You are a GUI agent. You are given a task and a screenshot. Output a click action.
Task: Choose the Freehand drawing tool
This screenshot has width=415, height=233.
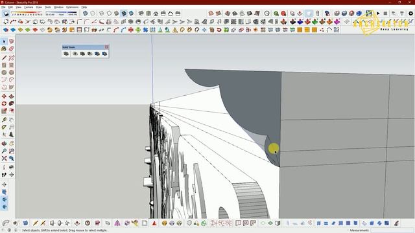(x=12, y=58)
